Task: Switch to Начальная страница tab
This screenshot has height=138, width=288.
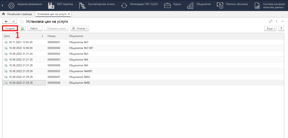Action: pyautogui.click(x=17, y=14)
